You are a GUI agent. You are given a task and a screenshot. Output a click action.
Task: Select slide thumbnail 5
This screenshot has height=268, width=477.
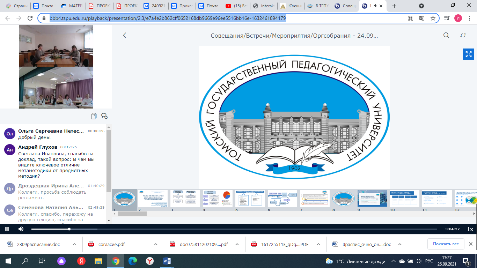(x=250, y=199)
